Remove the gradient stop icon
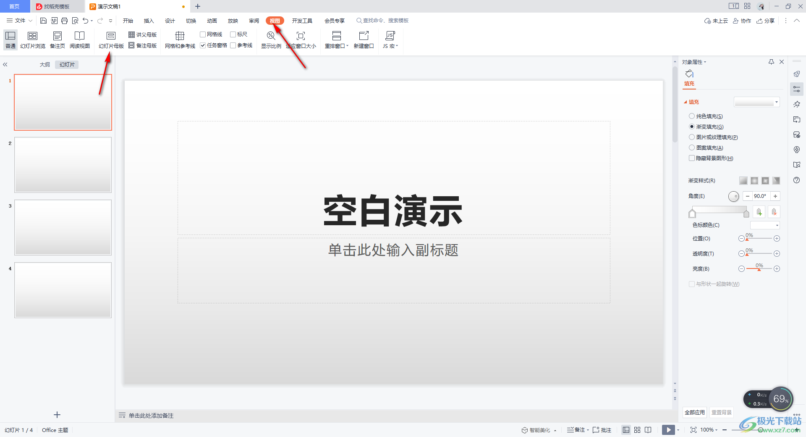Viewport: 806px width, 437px height. pos(774,212)
